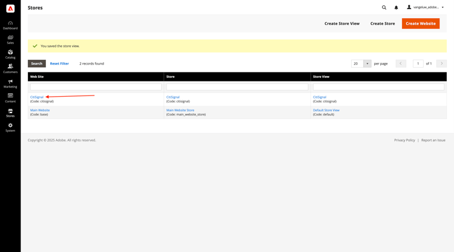This screenshot has width=454, height=252.
Task: Click Create Store View
Action: [342, 24]
